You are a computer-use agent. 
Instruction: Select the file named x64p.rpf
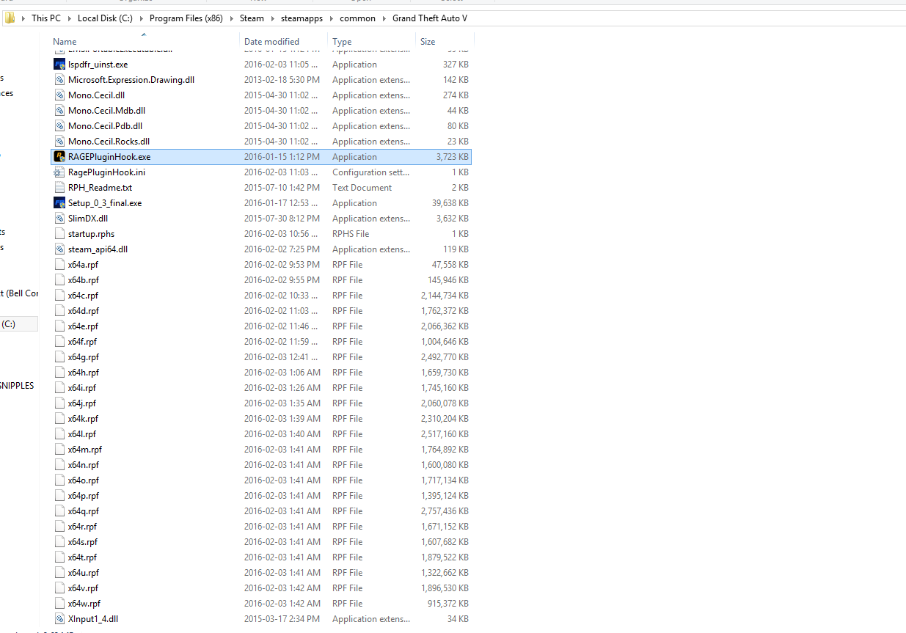pos(84,496)
